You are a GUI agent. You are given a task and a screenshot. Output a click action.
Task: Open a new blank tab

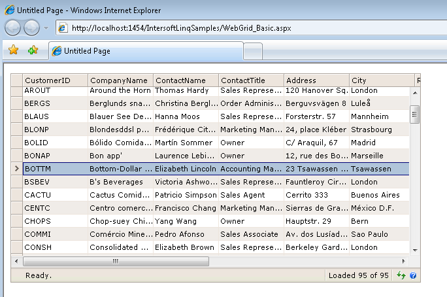coord(253,51)
